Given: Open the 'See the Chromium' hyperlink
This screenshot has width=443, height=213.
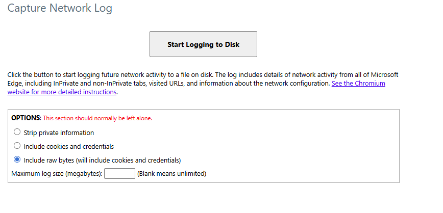Looking at the screenshot, I should (x=358, y=84).
